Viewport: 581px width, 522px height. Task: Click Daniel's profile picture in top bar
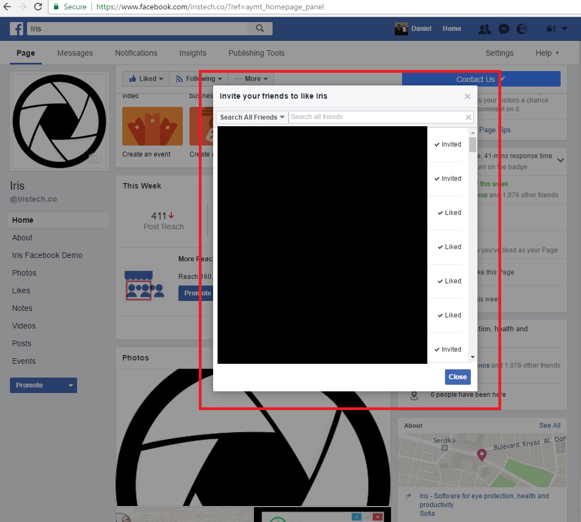pyautogui.click(x=401, y=29)
